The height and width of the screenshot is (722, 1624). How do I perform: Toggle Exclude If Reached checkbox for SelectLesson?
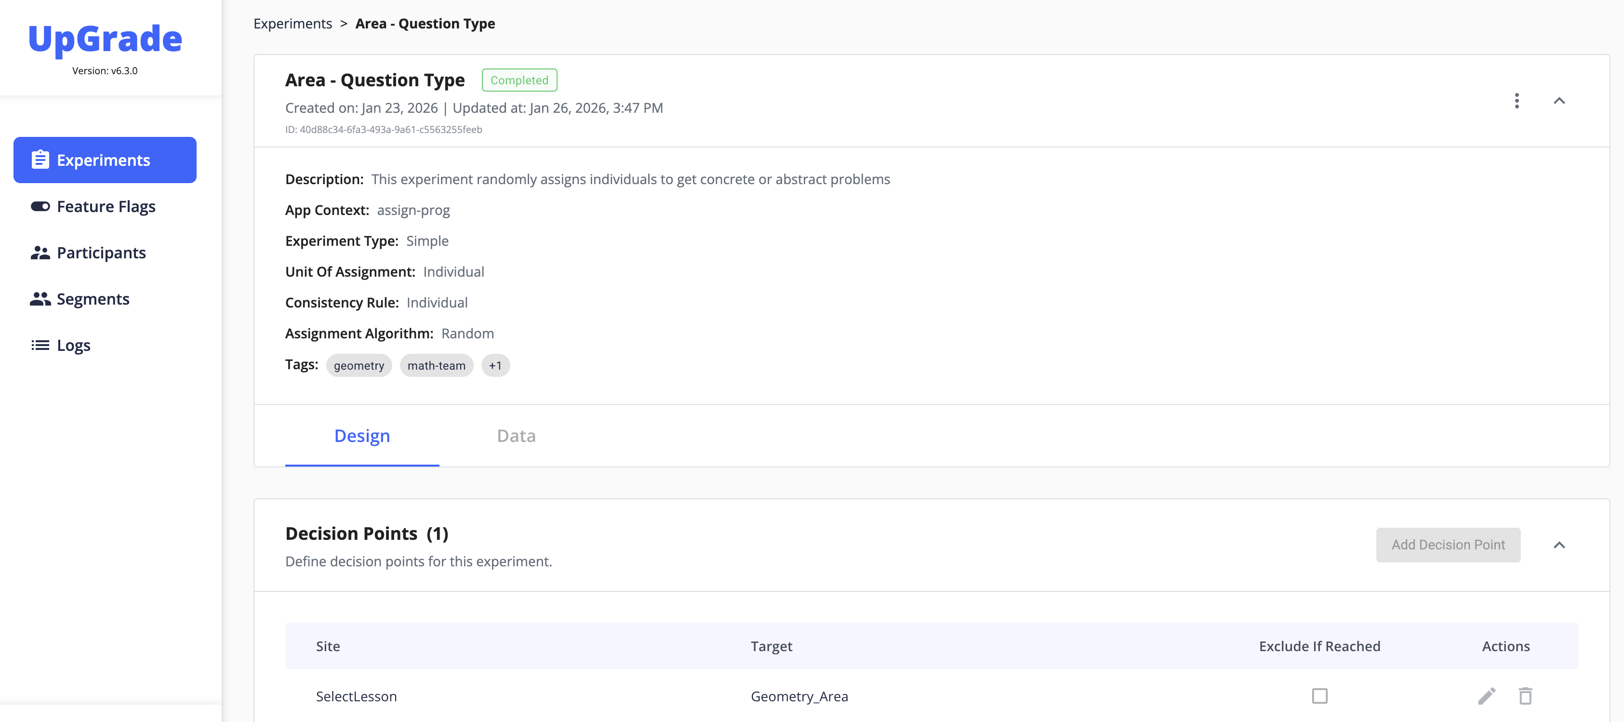pyautogui.click(x=1319, y=695)
